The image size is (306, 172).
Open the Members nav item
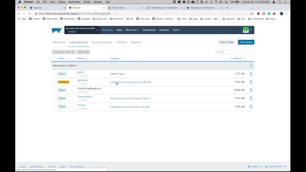[164, 30]
